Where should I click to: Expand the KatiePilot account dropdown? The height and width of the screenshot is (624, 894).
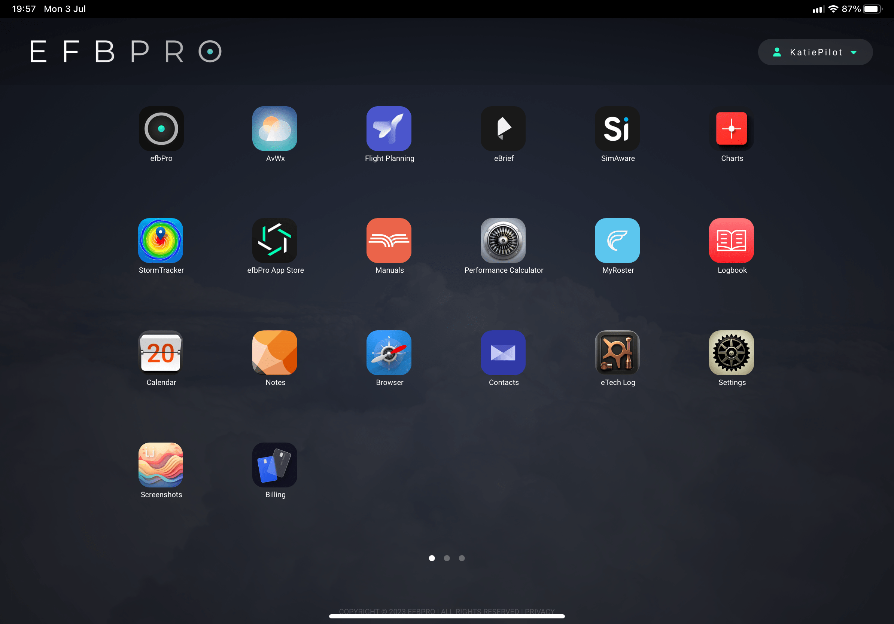click(x=854, y=52)
